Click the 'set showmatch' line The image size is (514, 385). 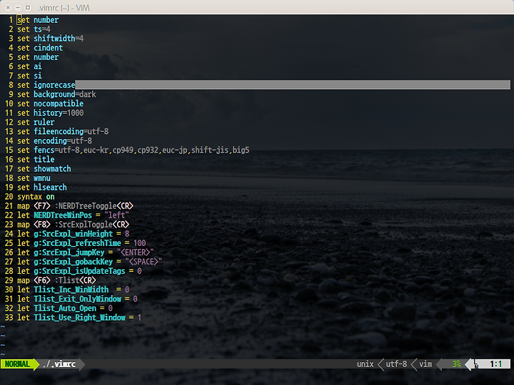44,169
